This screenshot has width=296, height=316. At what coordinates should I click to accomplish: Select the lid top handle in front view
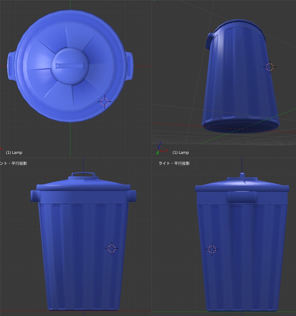coord(84,174)
